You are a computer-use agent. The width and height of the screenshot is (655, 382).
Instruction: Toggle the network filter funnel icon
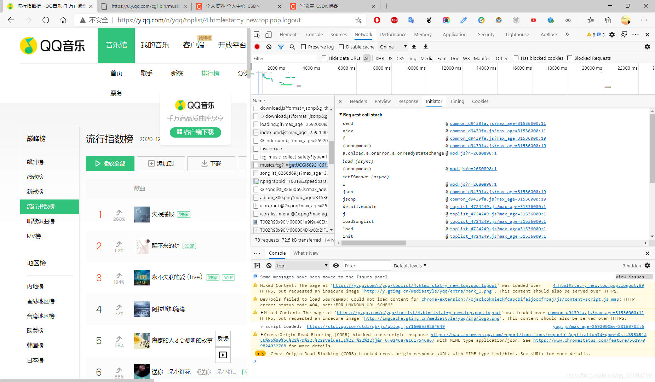click(x=281, y=47)
